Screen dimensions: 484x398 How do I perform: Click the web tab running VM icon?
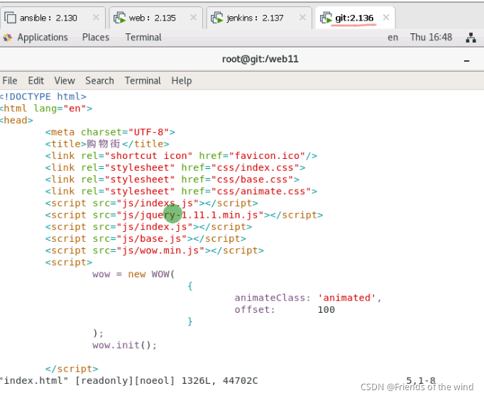[x=119, y=18]
